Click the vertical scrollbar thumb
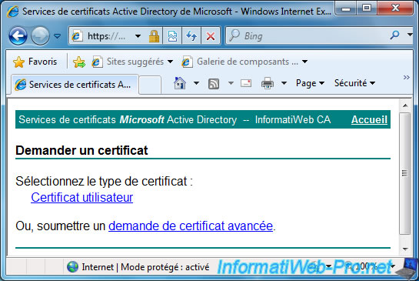 click(x=405, y=173)
